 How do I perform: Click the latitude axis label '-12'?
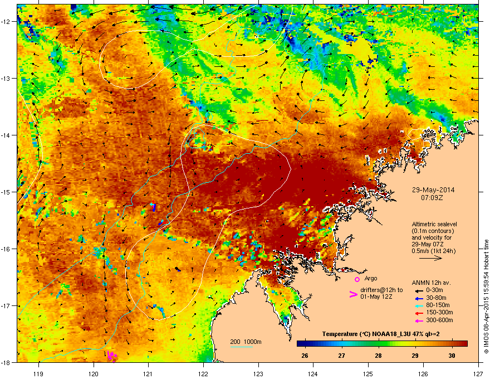(x=6, y=22)
